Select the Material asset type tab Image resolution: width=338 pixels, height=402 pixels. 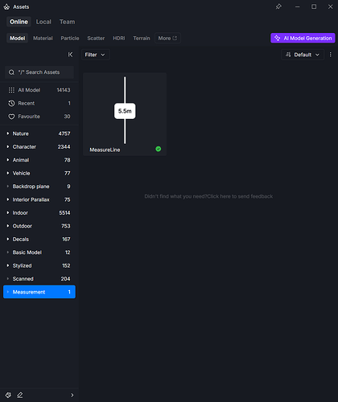pyautogui.click(x=43, y=39)
